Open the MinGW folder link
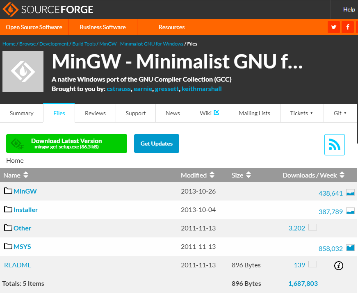Screen dimensions: 358x294 coord(25,191)
